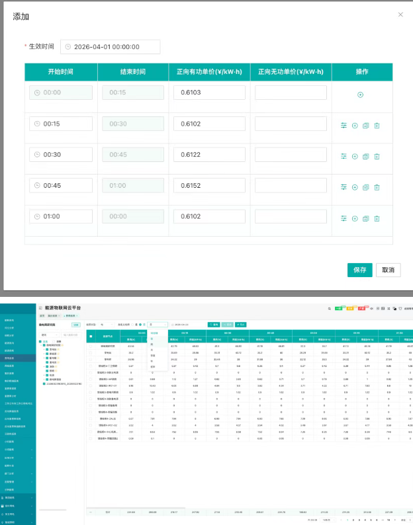Toggle select-all checkbox in table header

91,336
